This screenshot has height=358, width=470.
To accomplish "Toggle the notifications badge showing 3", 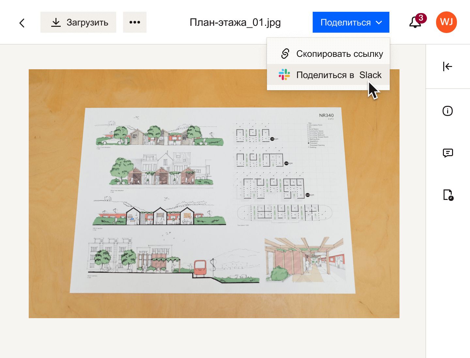I will pos(421,19).
